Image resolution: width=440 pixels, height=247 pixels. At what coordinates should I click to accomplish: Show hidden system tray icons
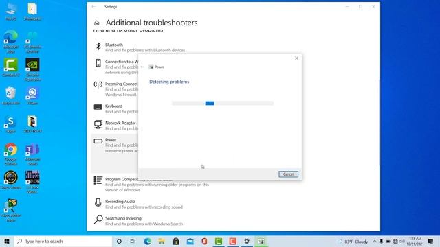(375, 241)
